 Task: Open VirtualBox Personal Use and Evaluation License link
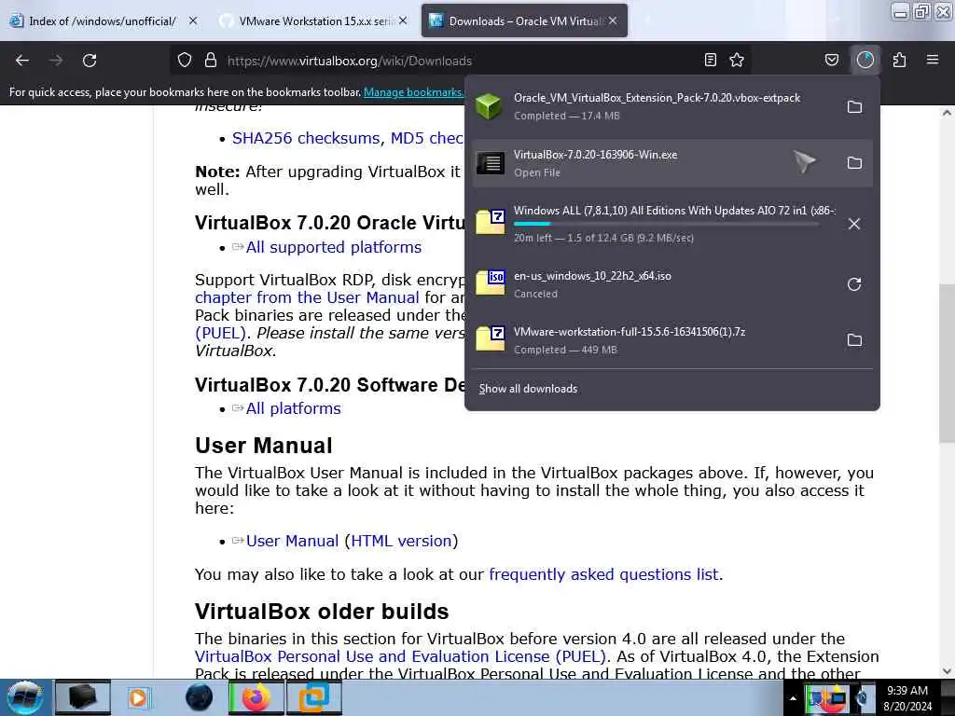point(401,656)
